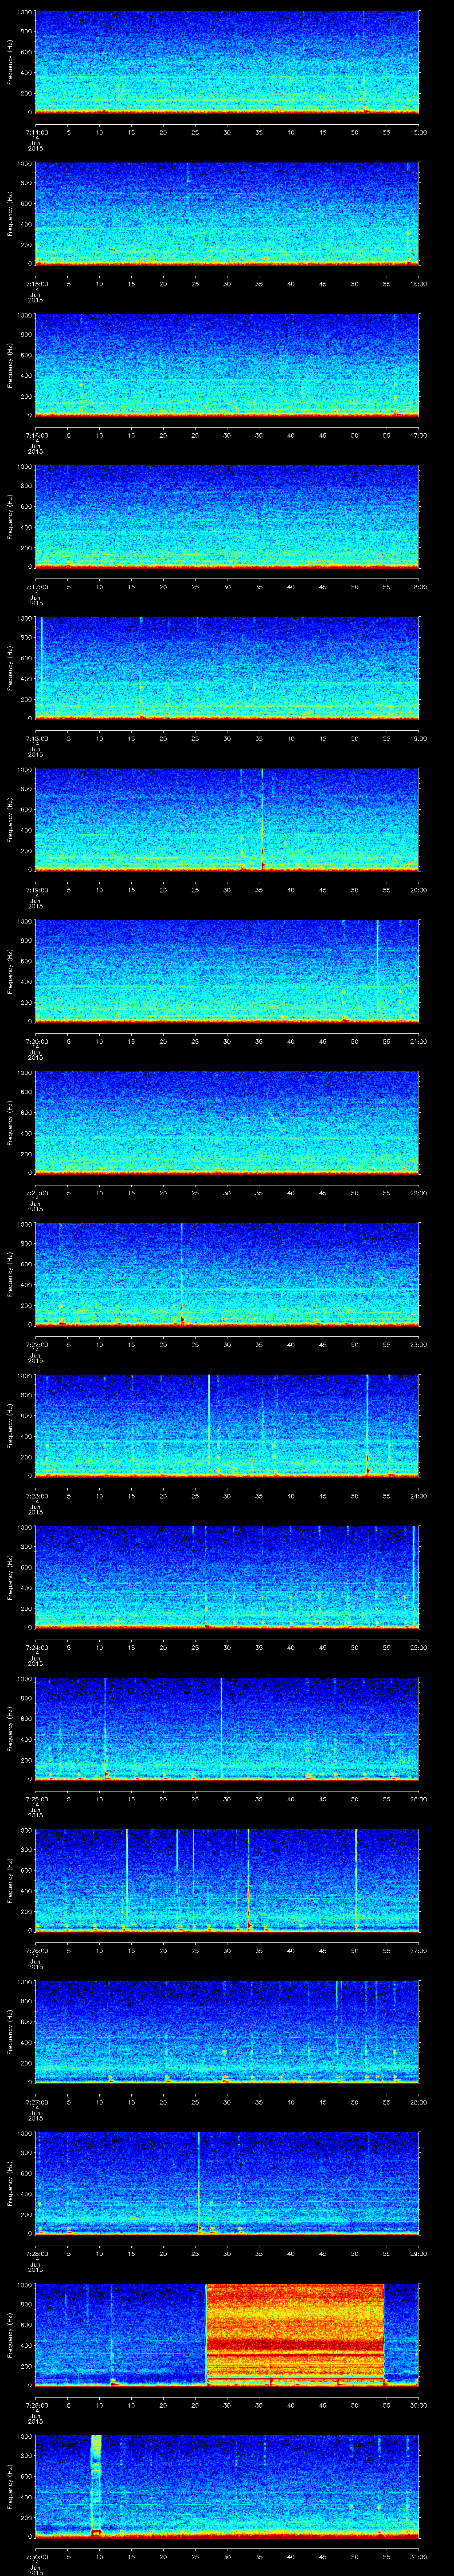Click the spectrogram panel starting at 7:26:00

pyautogui.click(x=227, y=1880)
